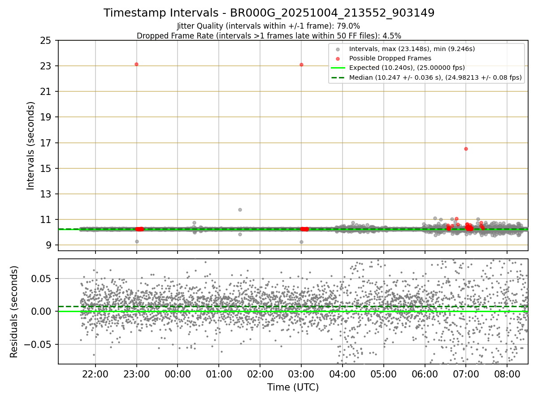Viewport: 538px width, 403px height.
Task: Click the '21' y-axis tick label
Action: point(46,92)
